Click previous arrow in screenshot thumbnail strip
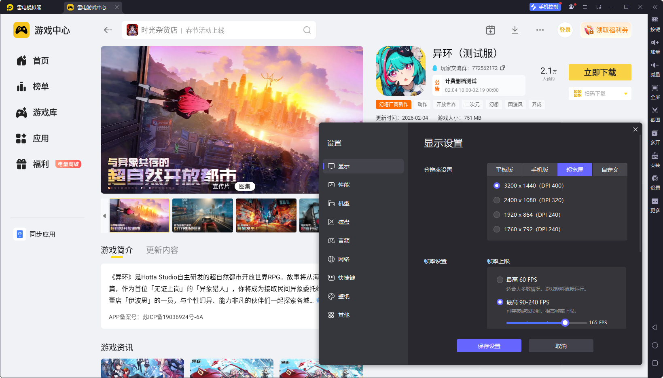Viewport: 663px width, 378px height. click(104, 216)
